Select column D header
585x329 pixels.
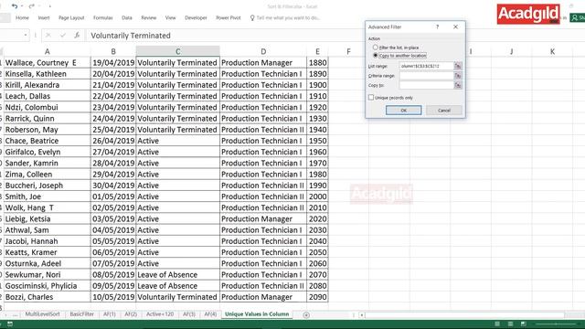pyautogui.click(x=263, y=51)
